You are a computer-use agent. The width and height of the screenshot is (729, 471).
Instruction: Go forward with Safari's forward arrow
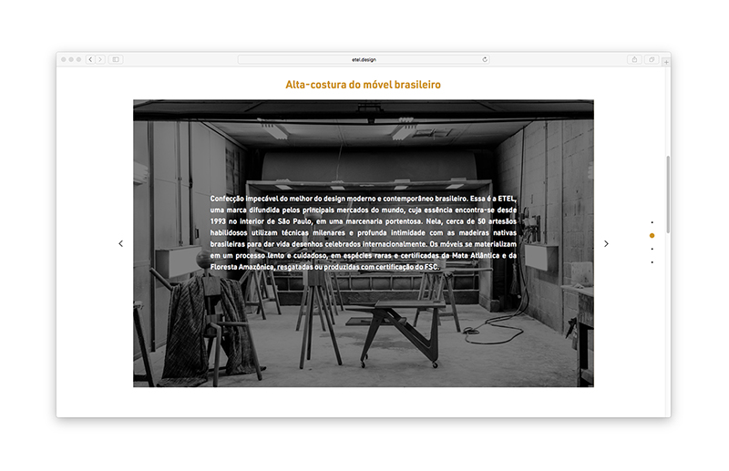coord(100,59)
